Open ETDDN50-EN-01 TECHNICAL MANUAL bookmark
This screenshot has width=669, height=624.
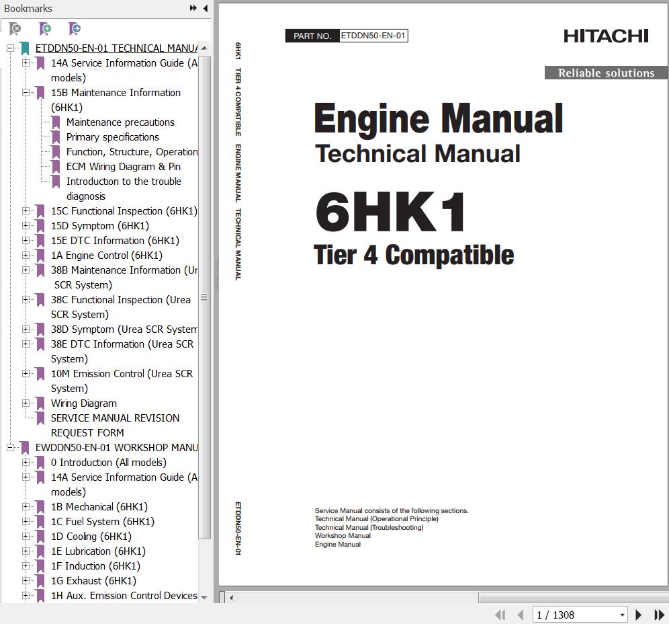[x=116, y=48]
